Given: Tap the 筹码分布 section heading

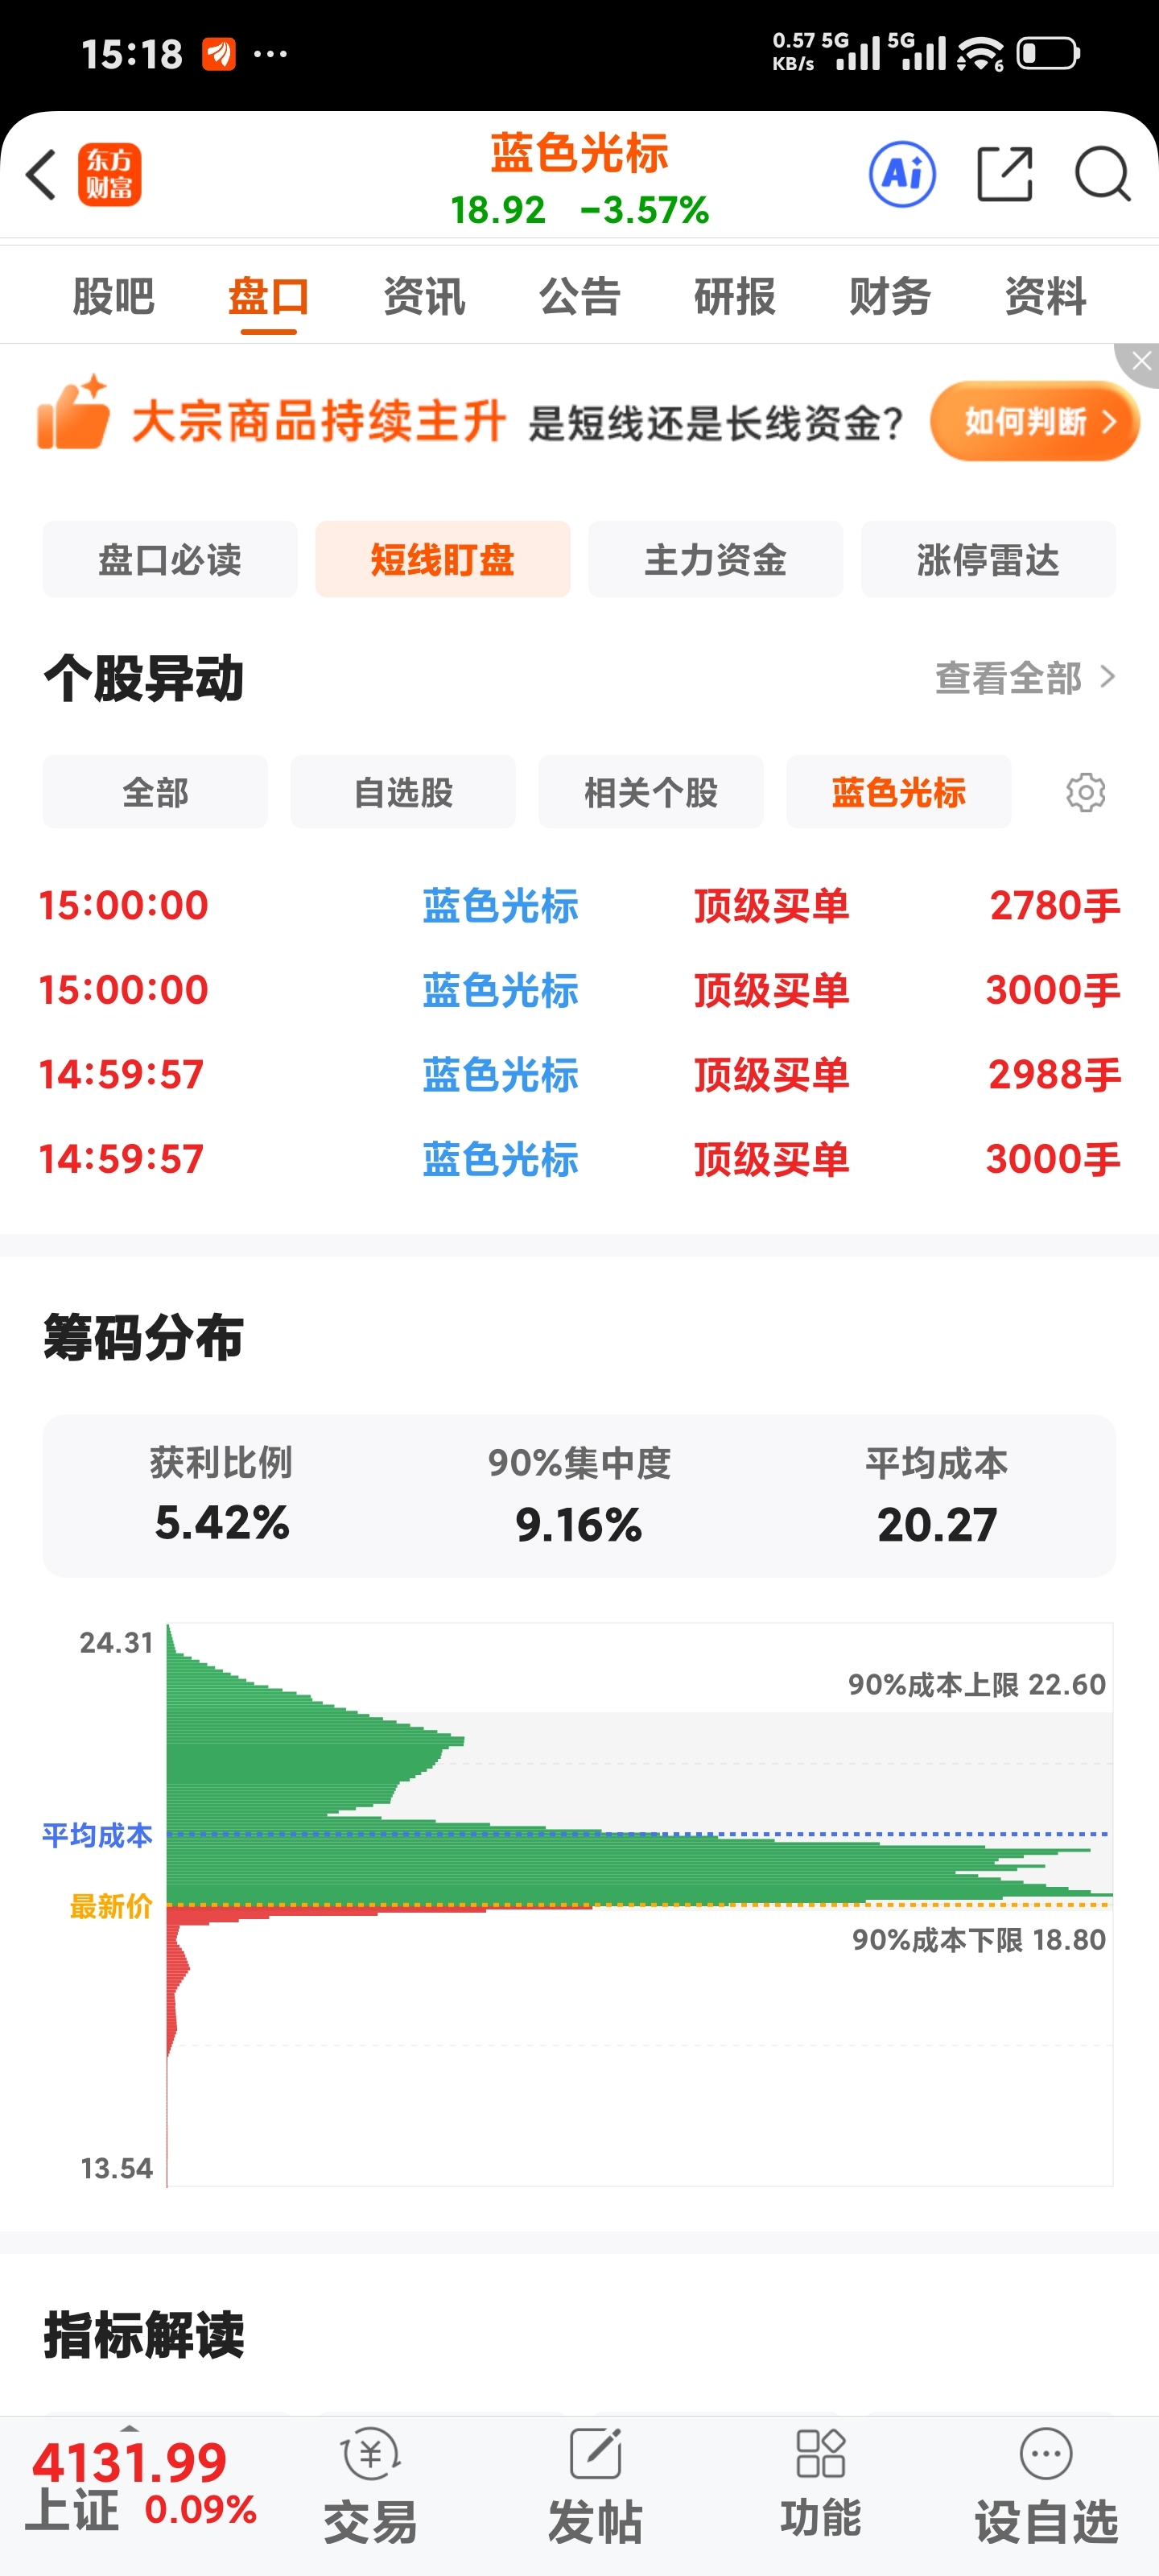Looking at the screenshot, I should click(x=144, y=1337).
